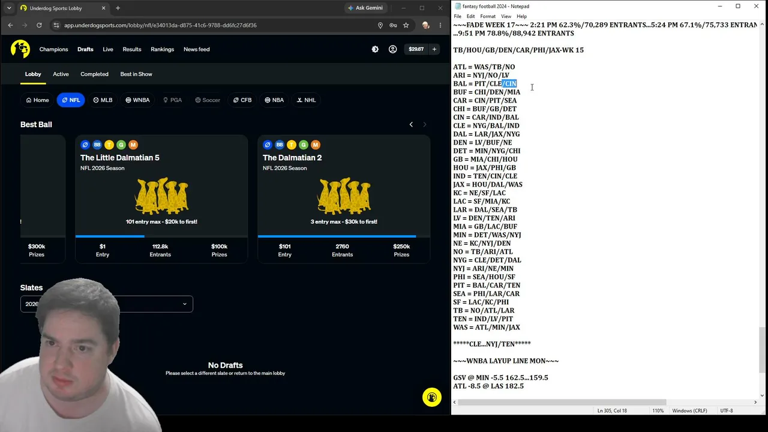Screen dimensions: 768x432
Task: Select the Home sport filter chip
Action: [x=37, y=100]
